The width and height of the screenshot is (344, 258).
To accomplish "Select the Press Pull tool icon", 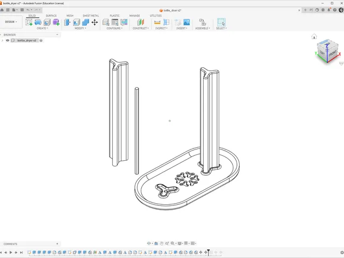I will 67,22.
